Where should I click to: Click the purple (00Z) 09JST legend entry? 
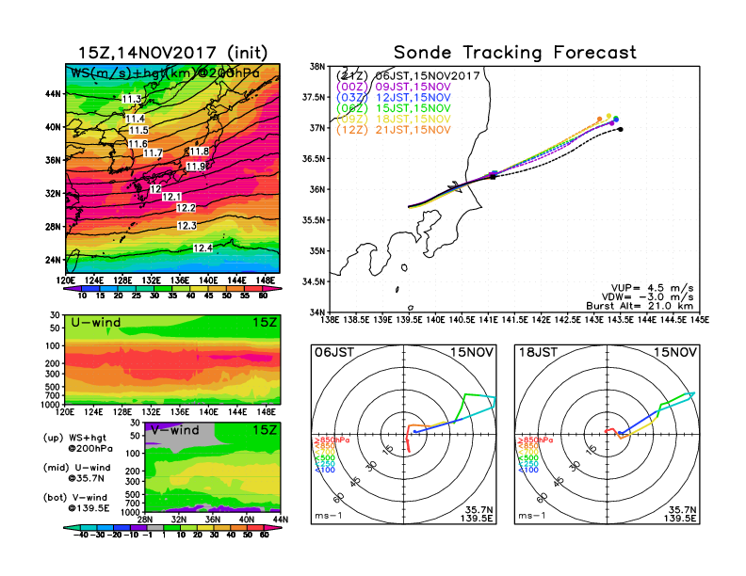[394, 87]
